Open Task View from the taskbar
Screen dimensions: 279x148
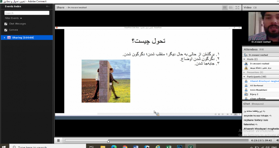[x=92, y=147]
